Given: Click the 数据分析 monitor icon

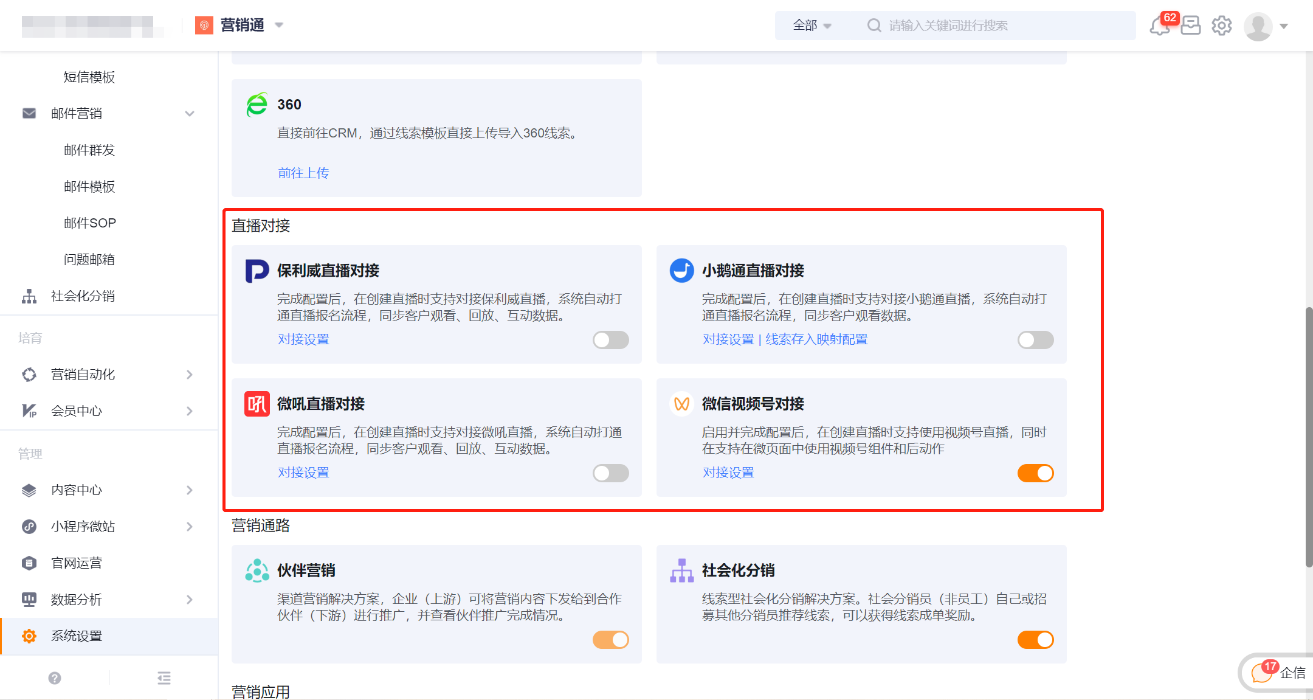Looking at the screenshot, I should (29, 600).
